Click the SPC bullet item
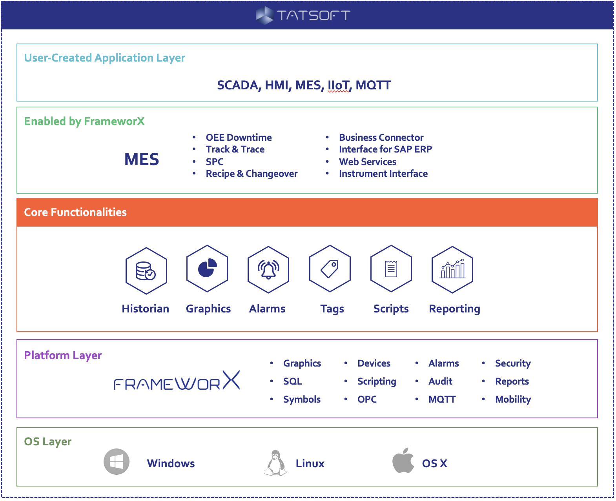 (215, 162)
